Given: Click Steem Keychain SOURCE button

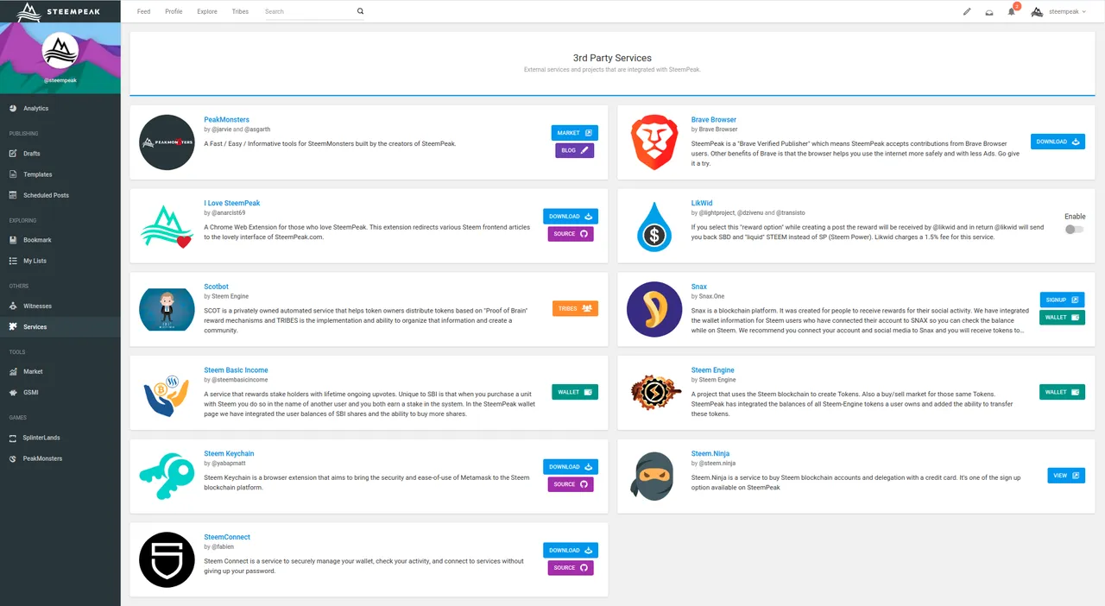Looking at the screenshot, I should [x=571, y=484].
